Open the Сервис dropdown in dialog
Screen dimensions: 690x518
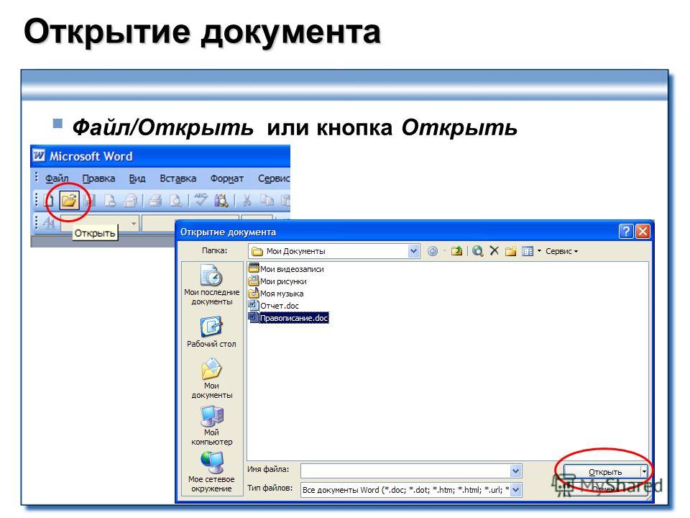coord(561,251)
